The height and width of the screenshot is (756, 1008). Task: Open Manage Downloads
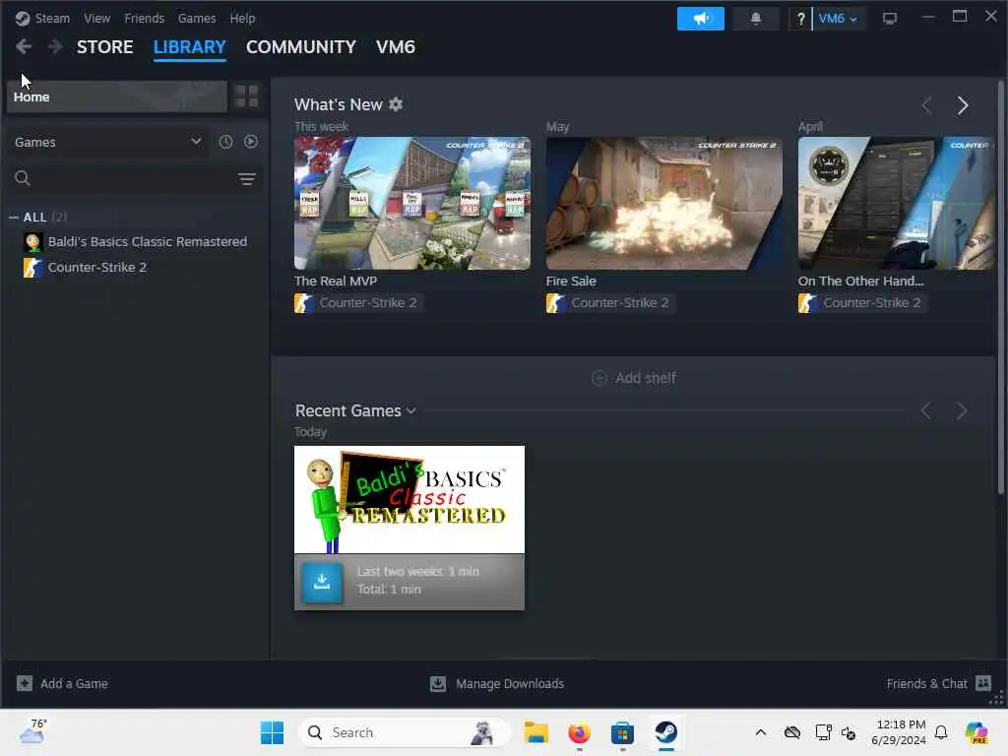497,683
